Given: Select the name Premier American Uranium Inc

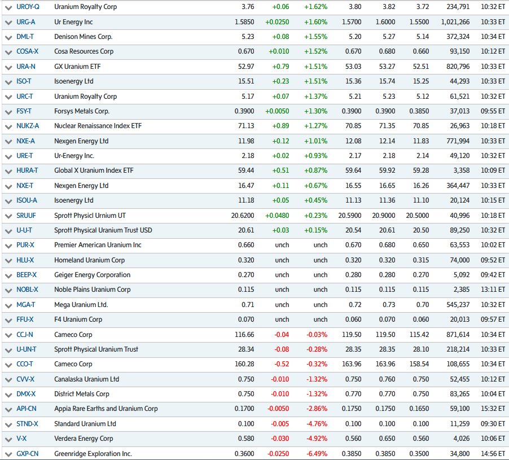Looking at the screenshot, I should tap(98, 244).
